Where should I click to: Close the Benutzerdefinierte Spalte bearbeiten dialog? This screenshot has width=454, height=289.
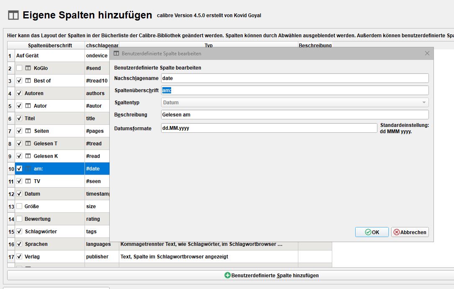click(427, 53)
